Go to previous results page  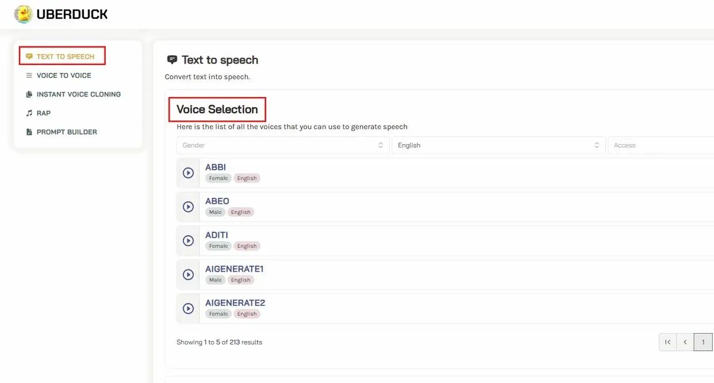685,342
